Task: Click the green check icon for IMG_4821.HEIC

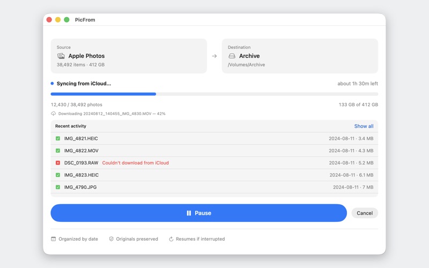Action: (x=58, y=138)
